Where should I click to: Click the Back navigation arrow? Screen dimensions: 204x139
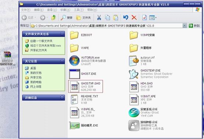24,18
